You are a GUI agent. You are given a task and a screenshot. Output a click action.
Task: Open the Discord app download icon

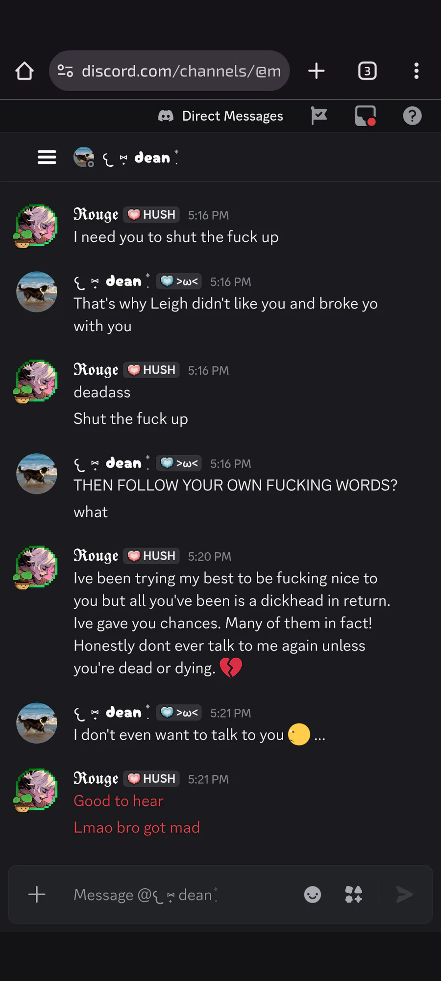(366, 116)
